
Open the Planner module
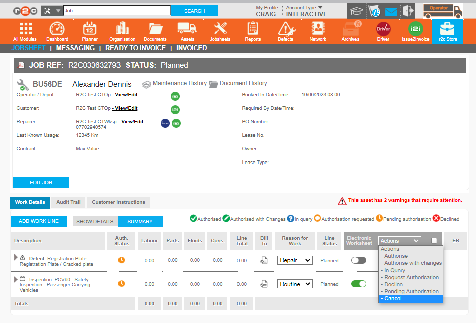click(89, 31)
